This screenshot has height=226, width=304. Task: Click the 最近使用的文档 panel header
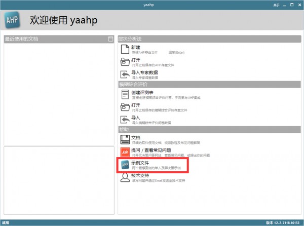(x=59, y=39)
